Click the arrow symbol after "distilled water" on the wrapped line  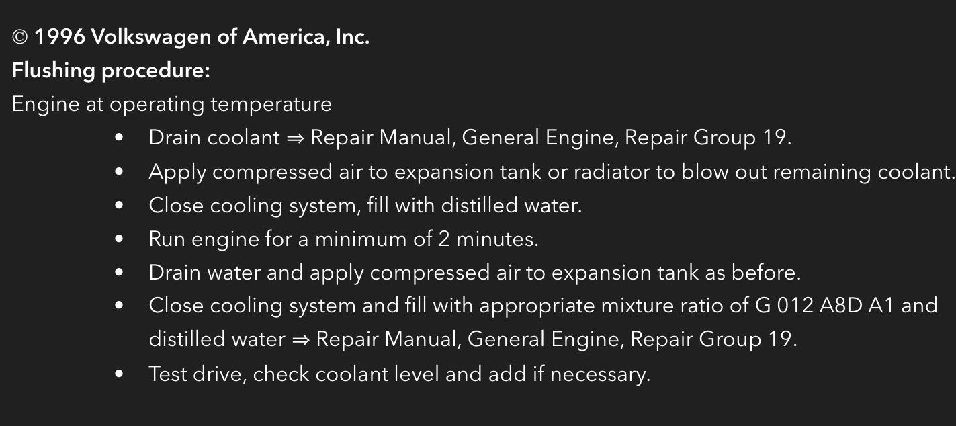coord(301,340)
